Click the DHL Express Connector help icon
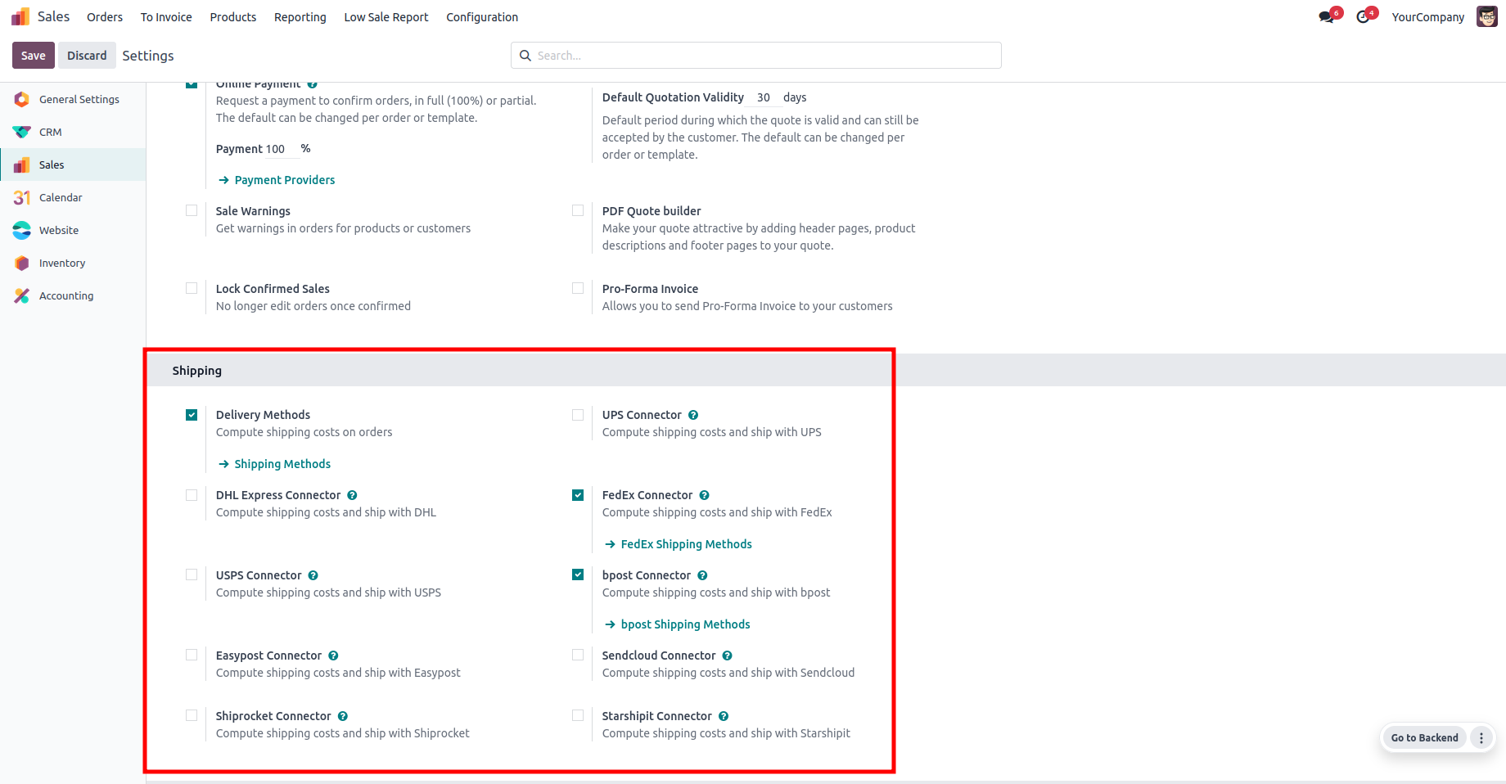 352,495
